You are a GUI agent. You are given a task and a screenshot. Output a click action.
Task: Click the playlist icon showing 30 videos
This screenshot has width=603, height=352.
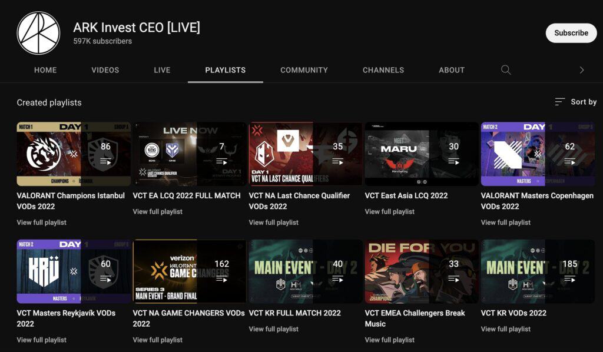(454, 162)
